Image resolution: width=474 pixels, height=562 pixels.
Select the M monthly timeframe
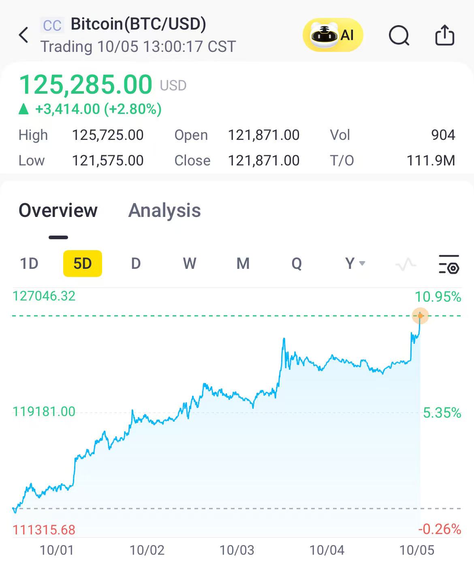[243, 264]
